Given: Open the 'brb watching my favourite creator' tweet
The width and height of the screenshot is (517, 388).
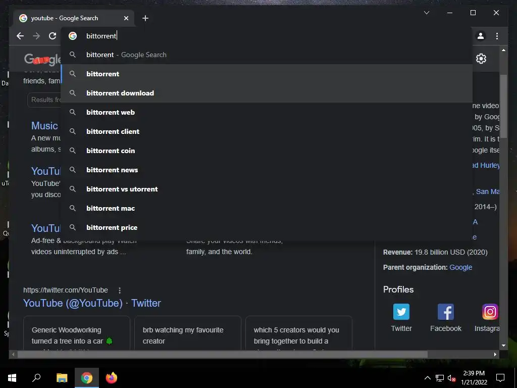Looking at the screenshot, I should click(188, 333).
